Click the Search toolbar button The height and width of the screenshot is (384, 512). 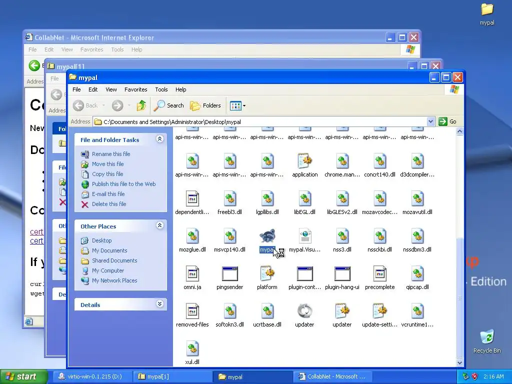coord(169,105)
